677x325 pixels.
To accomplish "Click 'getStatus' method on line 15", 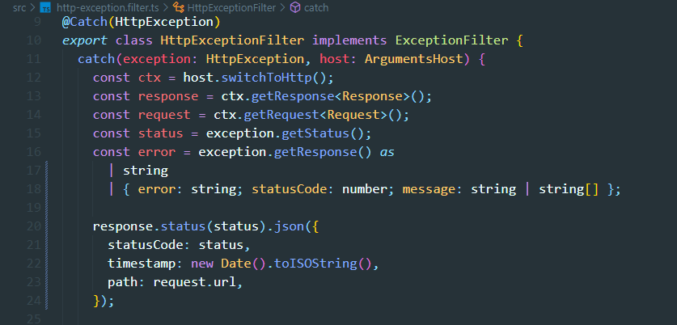I will point(315,133).
